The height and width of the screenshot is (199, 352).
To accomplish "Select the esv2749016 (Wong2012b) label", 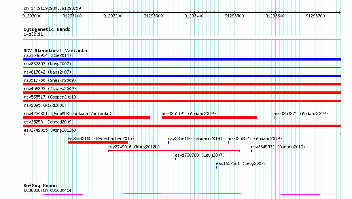I will click(x=134, y=147).
